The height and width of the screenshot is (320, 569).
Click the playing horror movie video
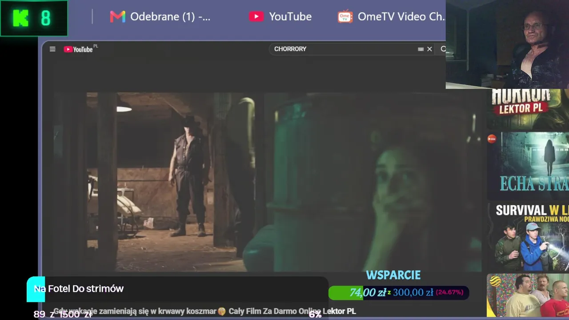268,182
